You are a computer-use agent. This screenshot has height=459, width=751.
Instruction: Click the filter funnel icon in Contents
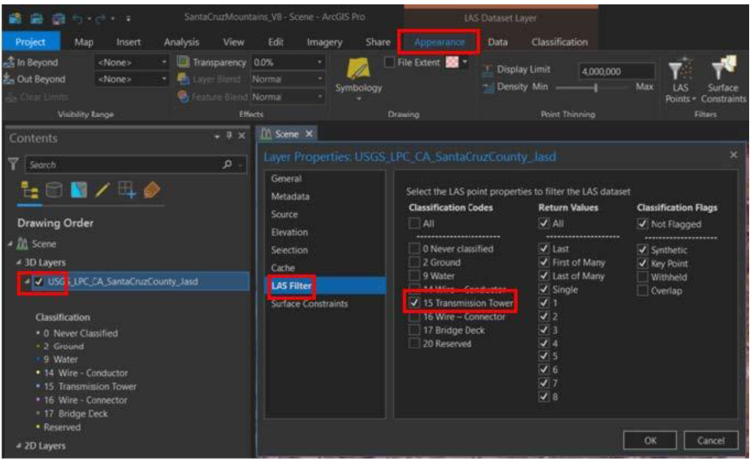pyautogui.click(x=12, y=164)
